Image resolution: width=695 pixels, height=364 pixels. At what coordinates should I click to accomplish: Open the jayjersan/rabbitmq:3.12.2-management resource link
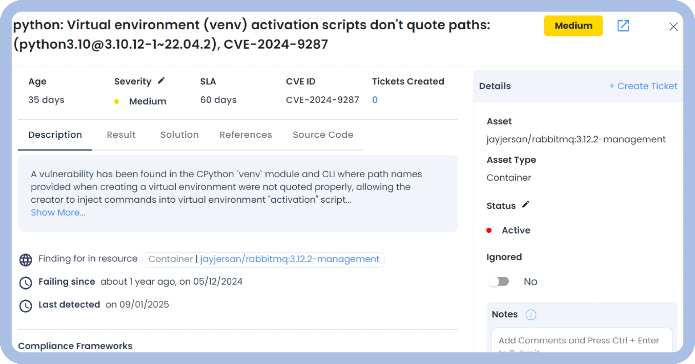click(289, 259)
